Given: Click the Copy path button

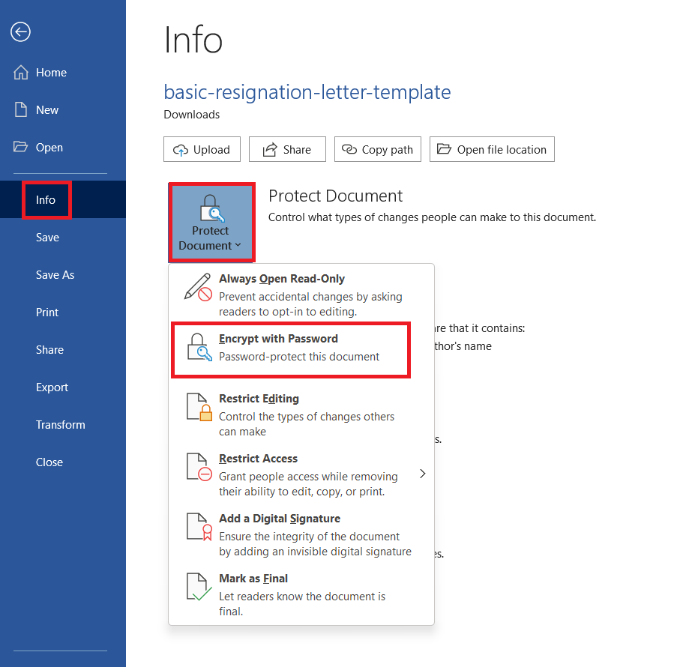Looking at the screenshot, I should tap(377, 149).
